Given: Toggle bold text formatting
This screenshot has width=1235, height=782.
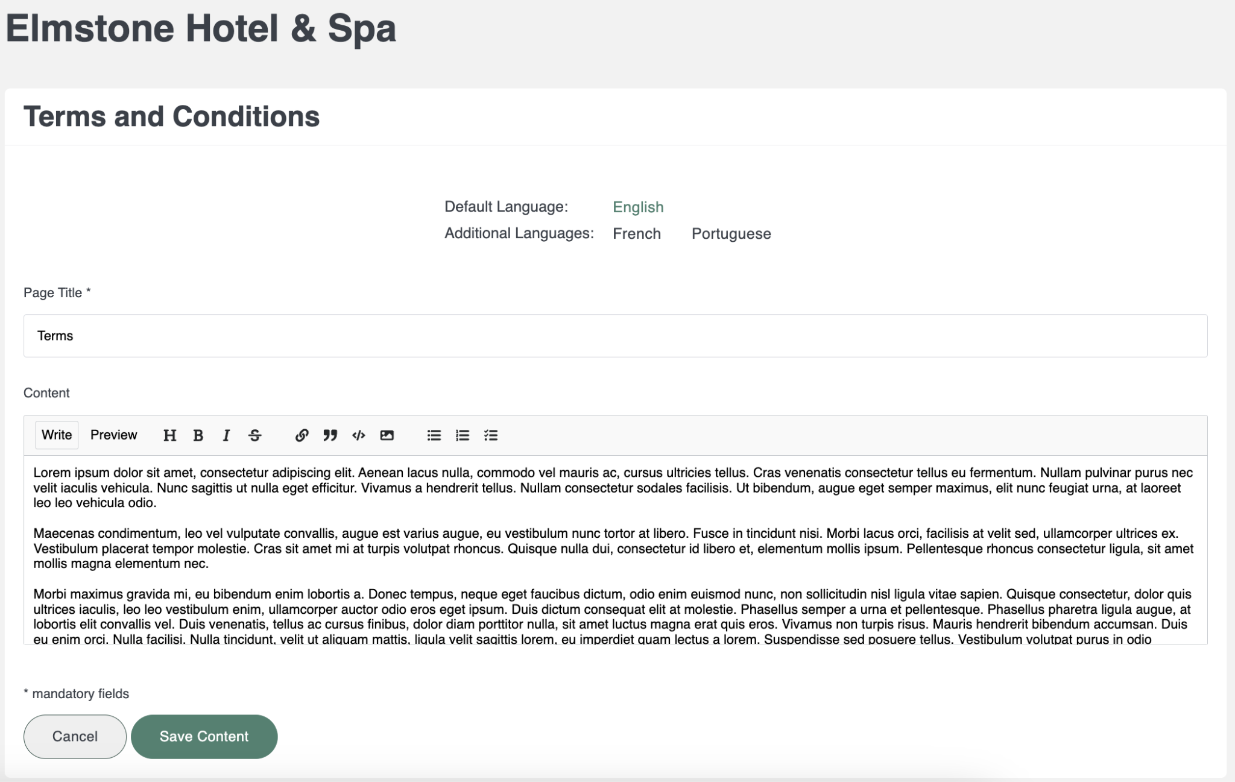Looking at the screenshot, I should (x=198, y=435).
